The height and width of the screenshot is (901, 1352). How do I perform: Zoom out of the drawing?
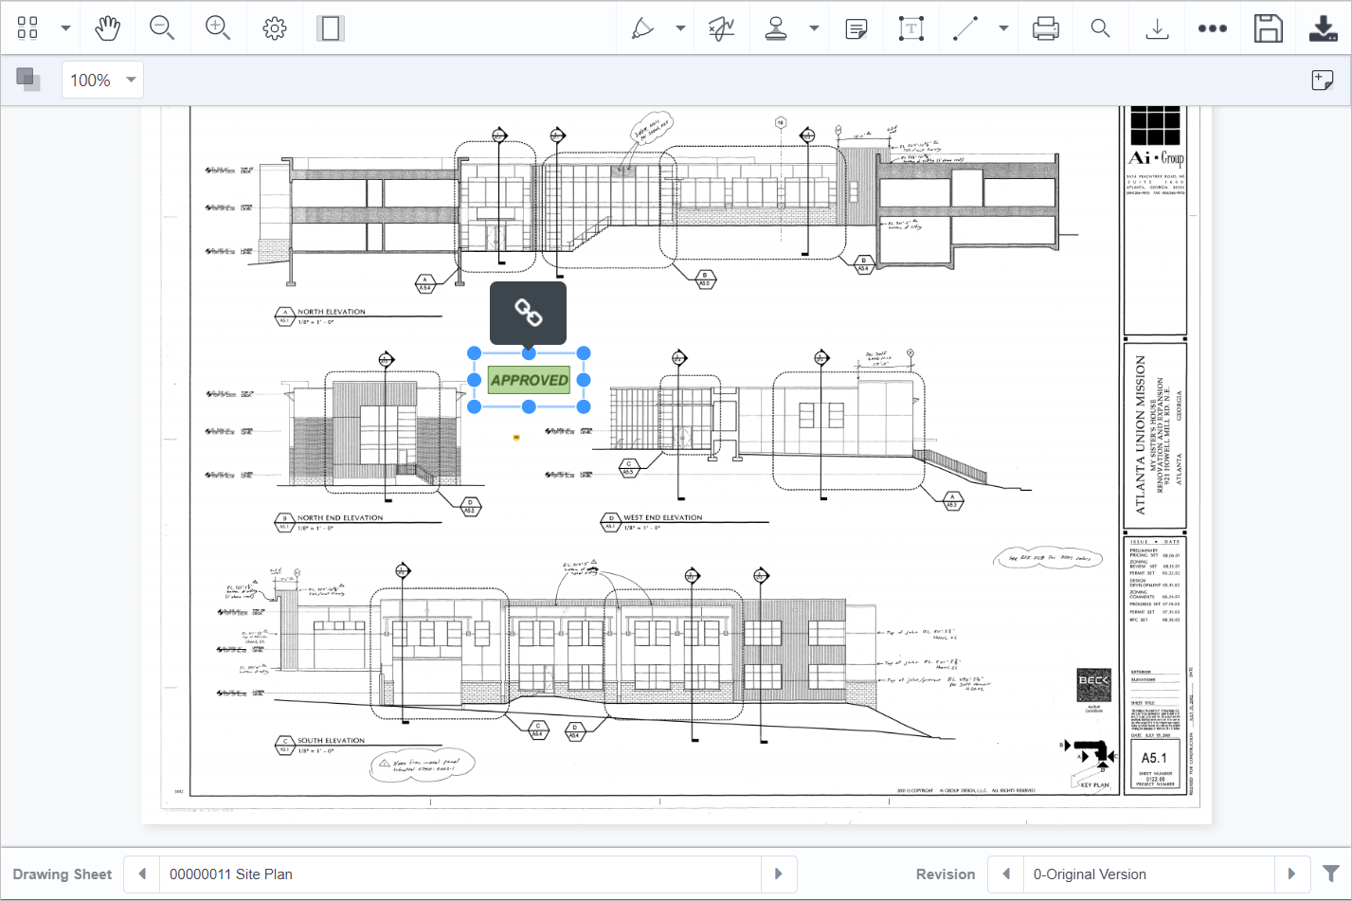coord(162,27)
